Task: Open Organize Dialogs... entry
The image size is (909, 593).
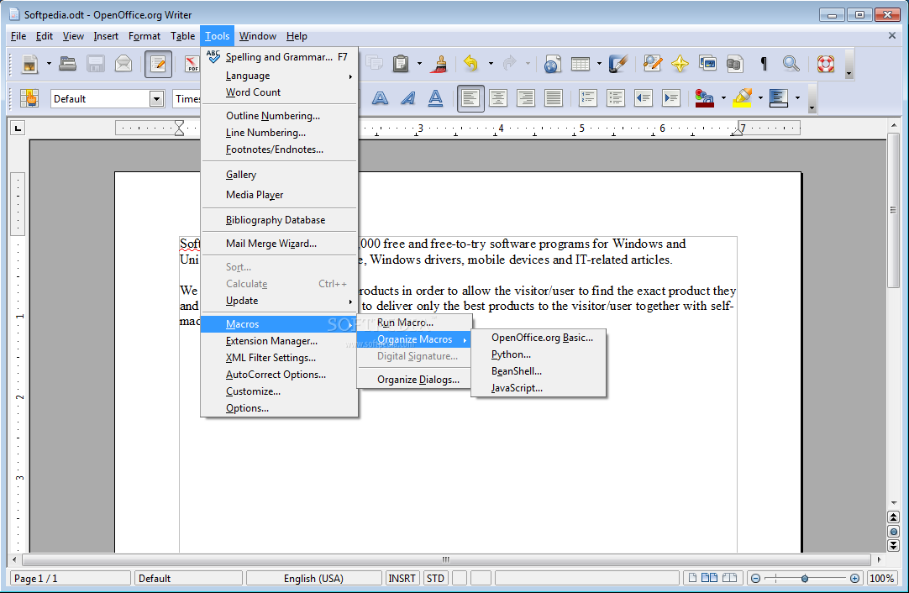Action: coord(414,379)
